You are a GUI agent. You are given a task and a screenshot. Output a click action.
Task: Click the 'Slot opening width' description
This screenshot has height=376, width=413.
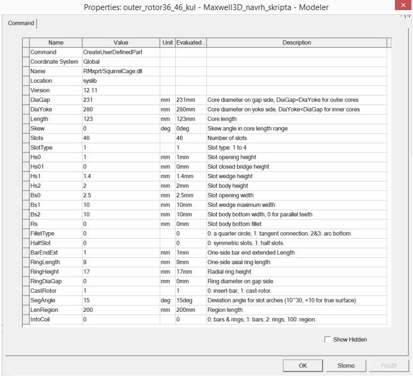pos(230,196)
